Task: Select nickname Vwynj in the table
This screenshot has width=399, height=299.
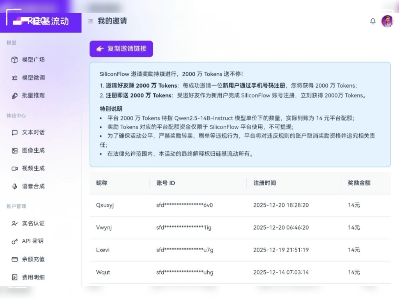Action: click(104, 228)
